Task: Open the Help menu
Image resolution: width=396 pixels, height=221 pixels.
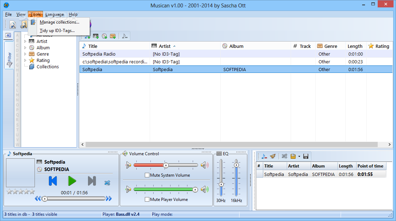Action: tap(73, 14)
